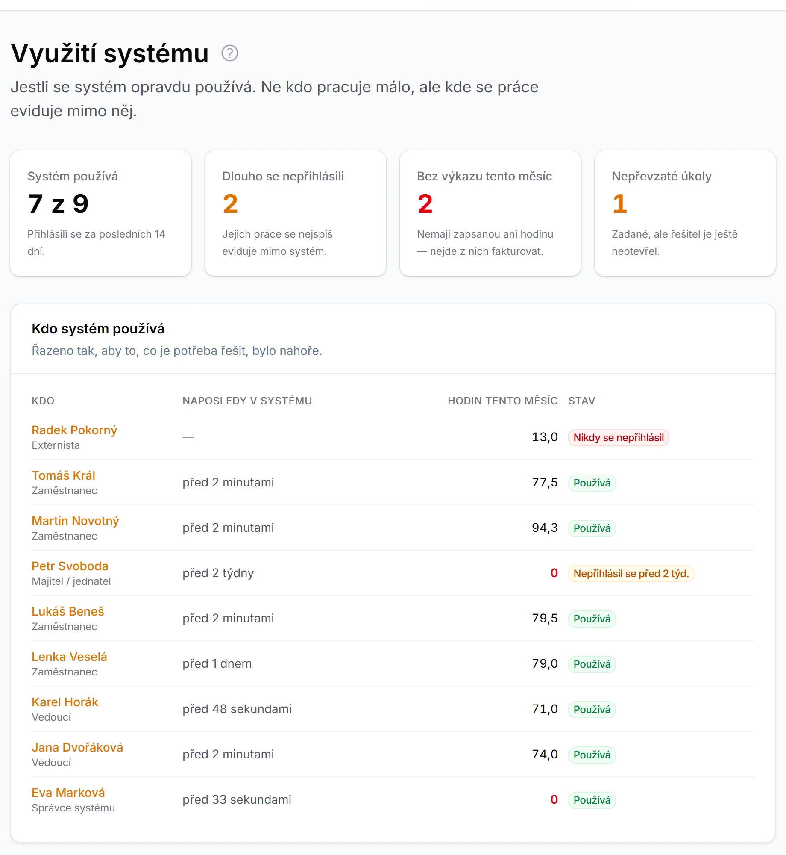Click the 'Používá' badge in Tomáš Král's row

[x=592, y=483]
